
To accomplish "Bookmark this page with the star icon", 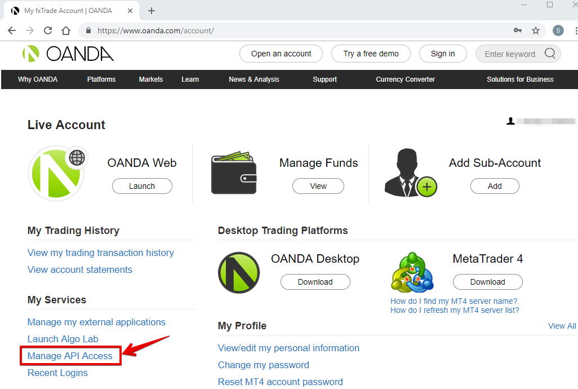I will click(536, 30).
